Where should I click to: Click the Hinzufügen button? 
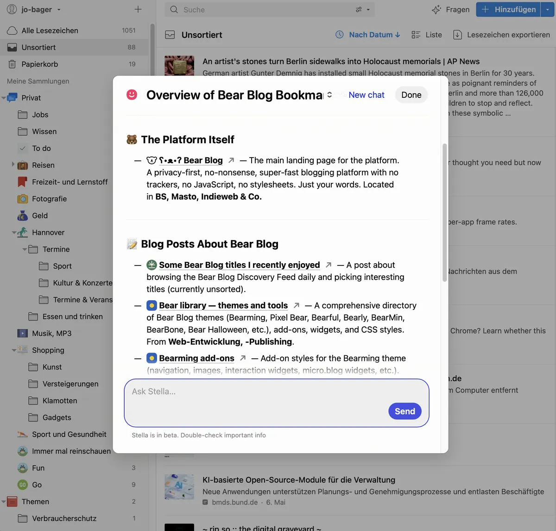pos(508,9)
